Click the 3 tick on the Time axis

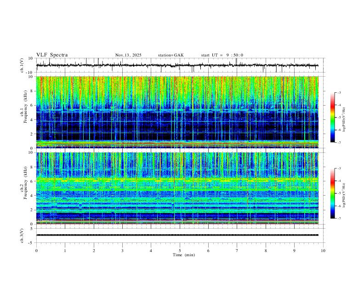click(122, 251)
